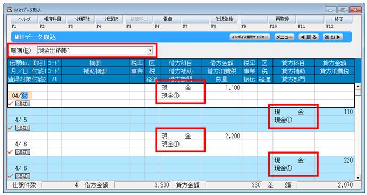Go back with the 戻る button
Viewport: 367px width, 195px height.
pos(309,37)
